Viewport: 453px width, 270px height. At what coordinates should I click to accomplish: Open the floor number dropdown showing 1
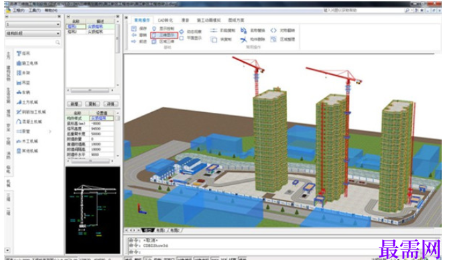pyautogui.click(x=33, y=25)
